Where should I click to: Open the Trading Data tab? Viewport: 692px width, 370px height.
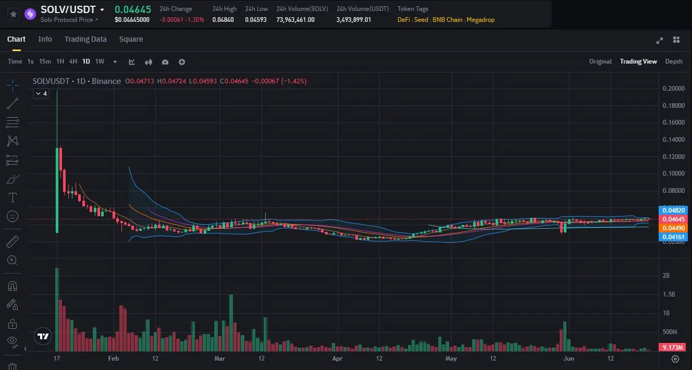(x=85, y=39)
